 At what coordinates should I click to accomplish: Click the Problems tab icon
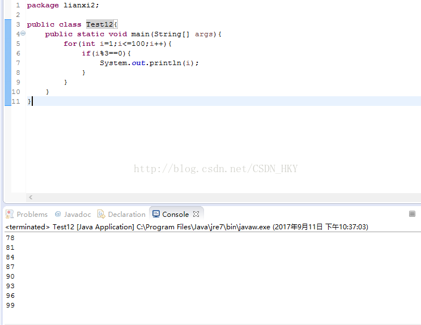pyautogui.click(x=10, y=214)
